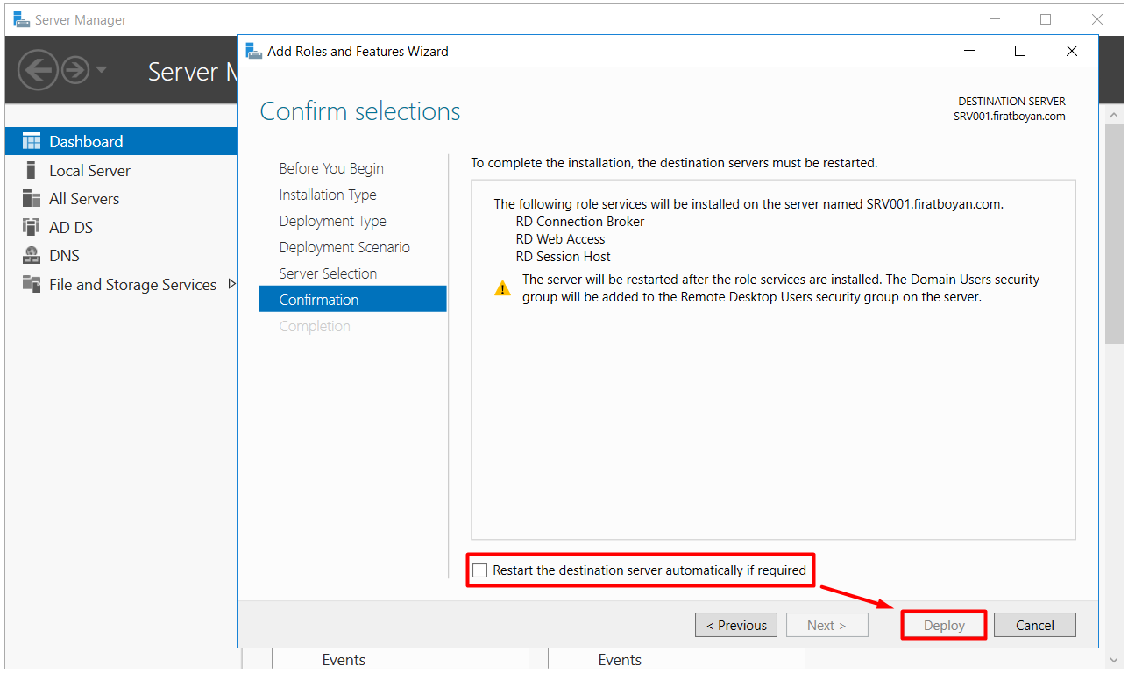The image size is (1128, 673).
Task: Maximize the Add Roles and Features Wizard
Action: tap(1020, 51)
